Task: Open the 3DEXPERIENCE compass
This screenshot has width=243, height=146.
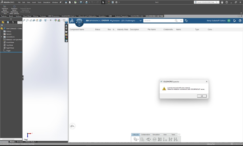Action: [79, 22]
